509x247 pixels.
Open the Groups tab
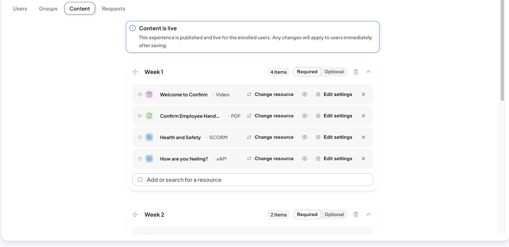click(48, 9)
